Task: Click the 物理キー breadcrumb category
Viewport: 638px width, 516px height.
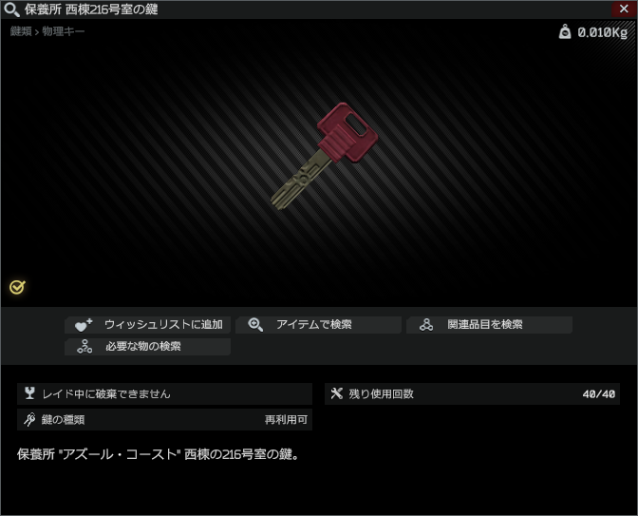Action: click(x=63, y=31)
